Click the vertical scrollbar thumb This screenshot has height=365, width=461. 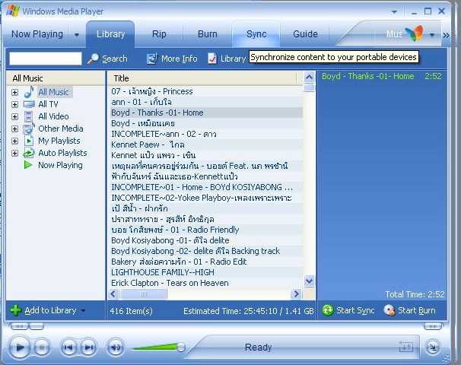point(309,88)
